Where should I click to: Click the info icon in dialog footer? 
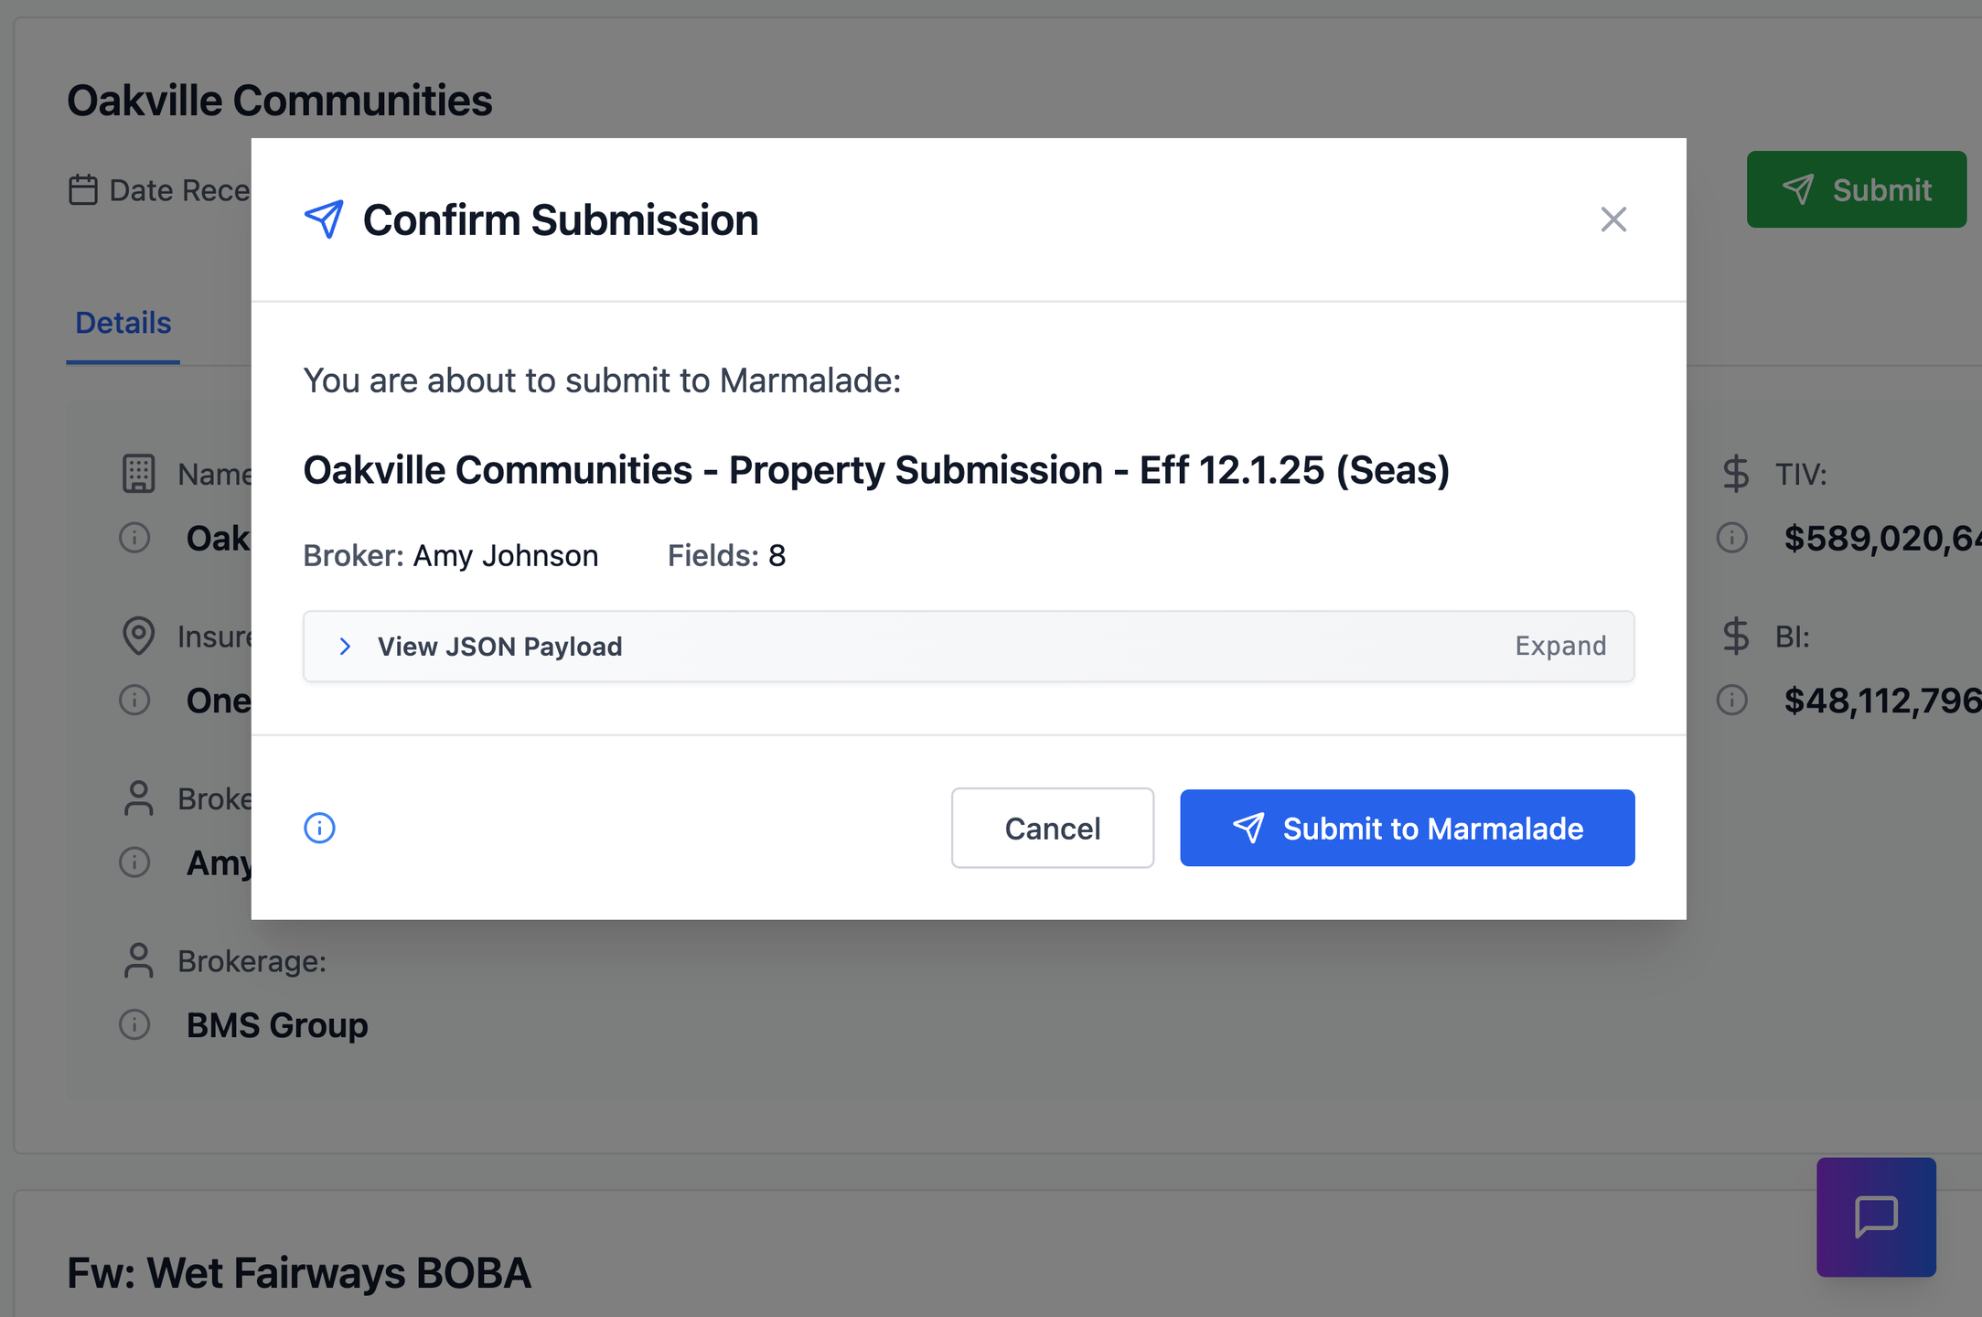point(319,828)
